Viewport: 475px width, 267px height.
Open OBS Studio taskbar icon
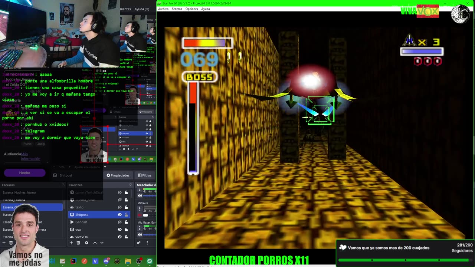point(139,261)
